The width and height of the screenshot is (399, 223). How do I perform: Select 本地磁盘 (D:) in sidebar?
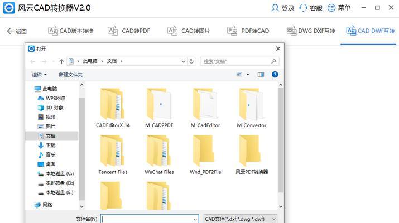(56, 183)
